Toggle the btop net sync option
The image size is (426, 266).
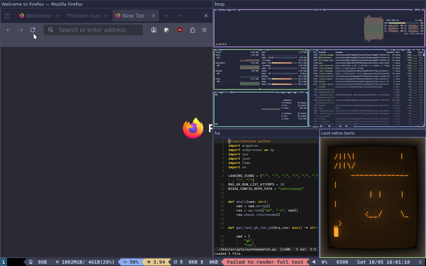tap(281, 92)
